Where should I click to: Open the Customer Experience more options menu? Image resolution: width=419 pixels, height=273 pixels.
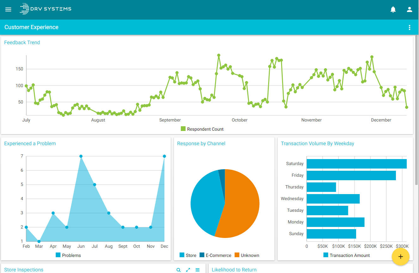point(410,27)
